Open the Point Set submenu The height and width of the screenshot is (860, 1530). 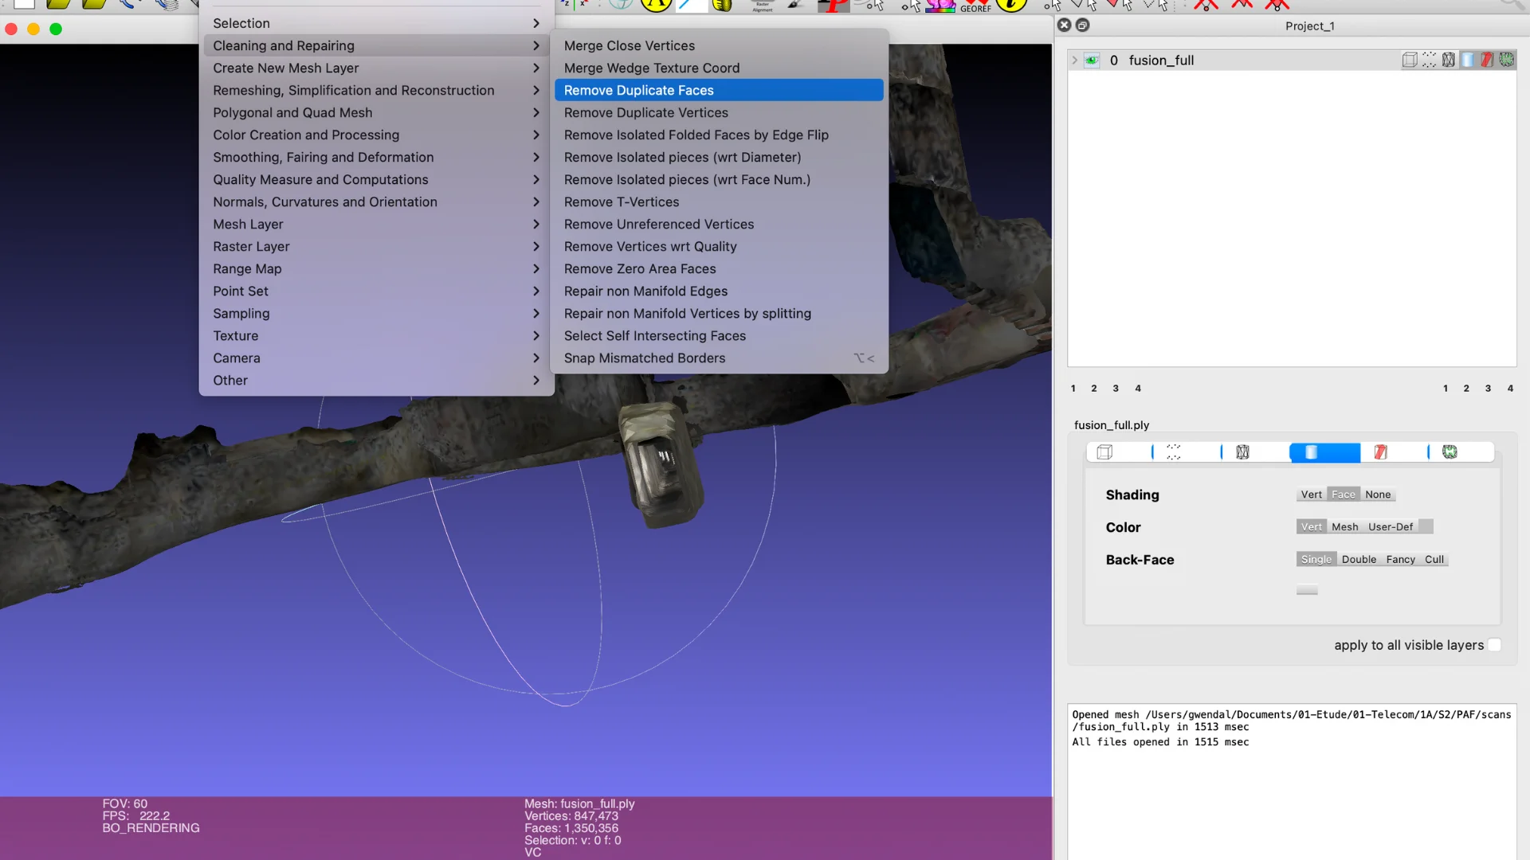(376, 291)
